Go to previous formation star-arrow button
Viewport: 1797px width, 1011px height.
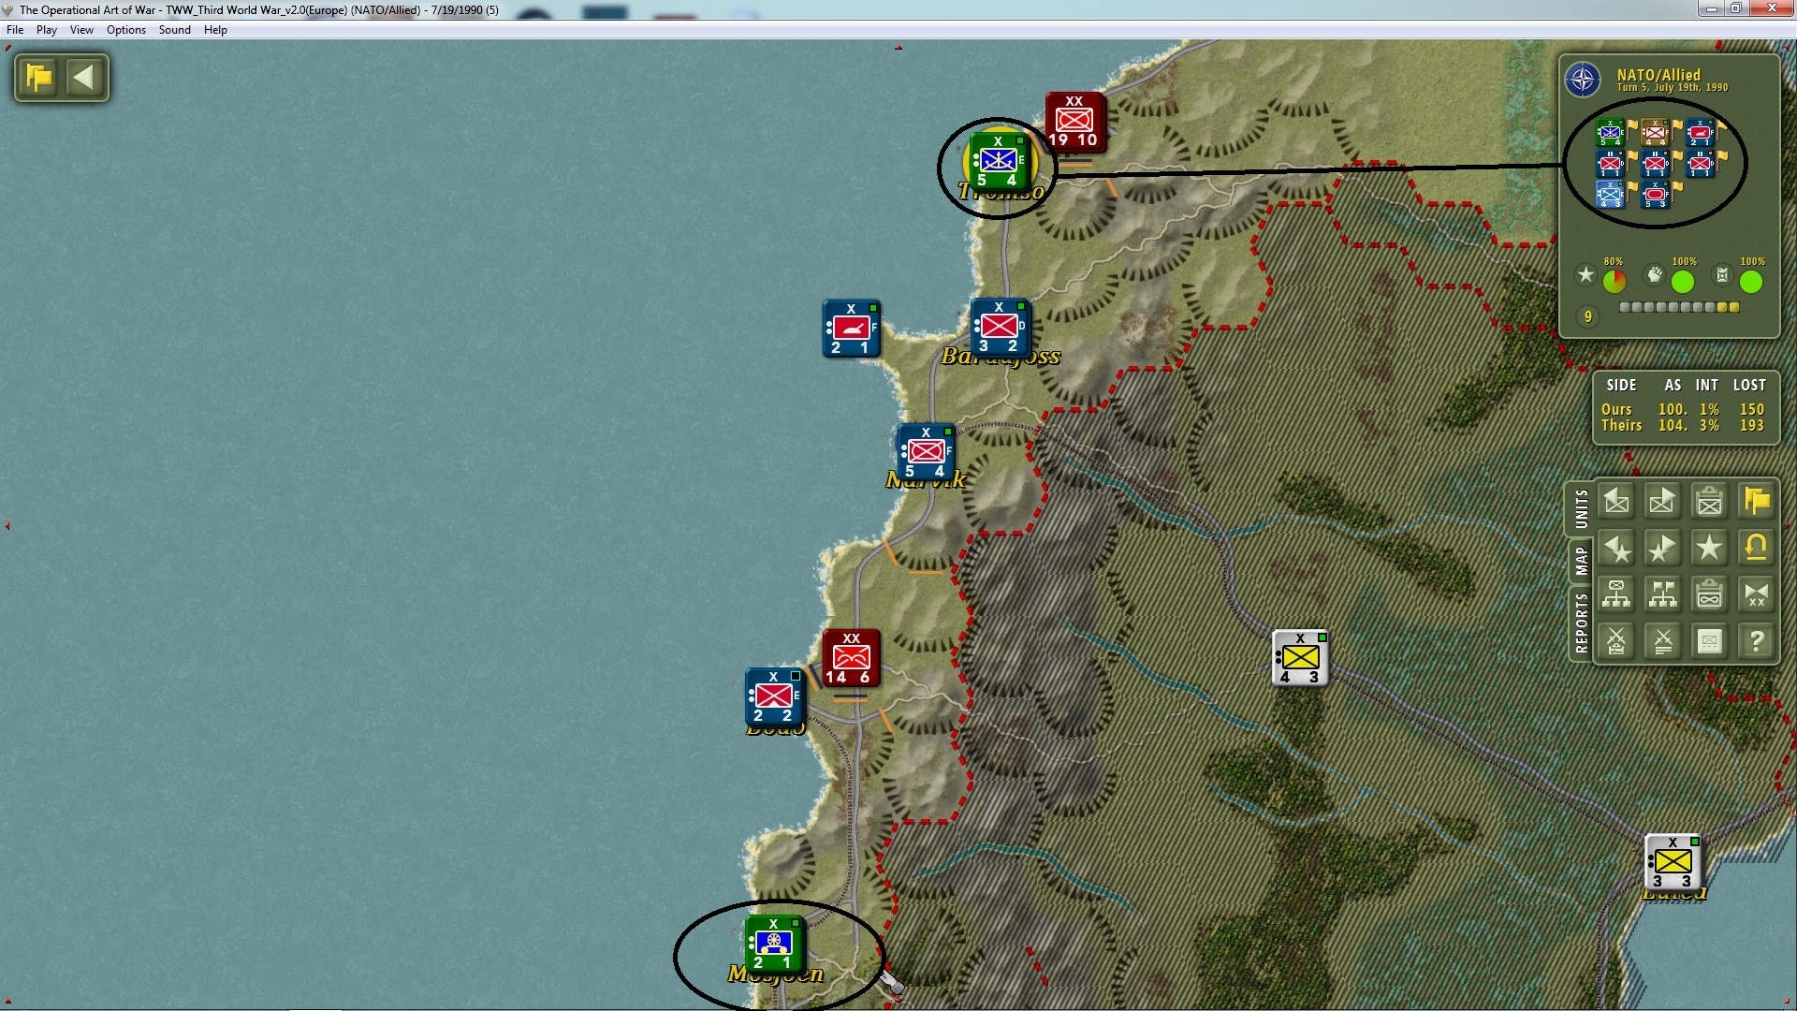coord(1616,549)
